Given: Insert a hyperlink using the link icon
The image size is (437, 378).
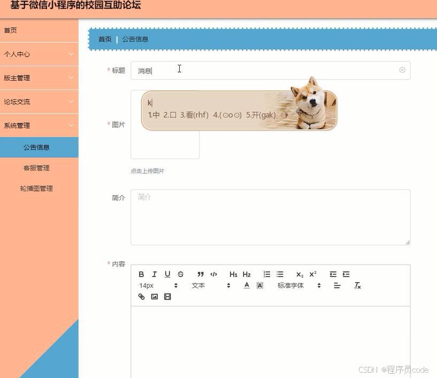Looking at the screenshot, I should (141, 296).
